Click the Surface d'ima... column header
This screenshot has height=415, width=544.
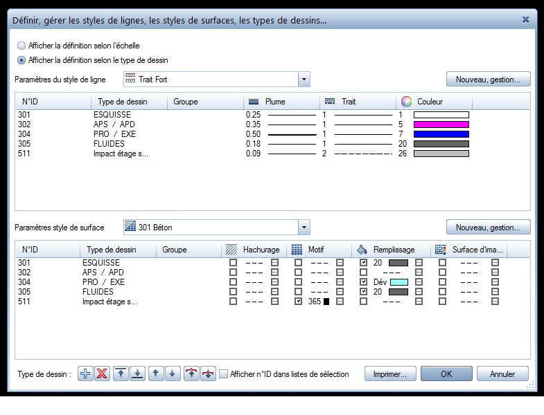[x=468, y=250]
